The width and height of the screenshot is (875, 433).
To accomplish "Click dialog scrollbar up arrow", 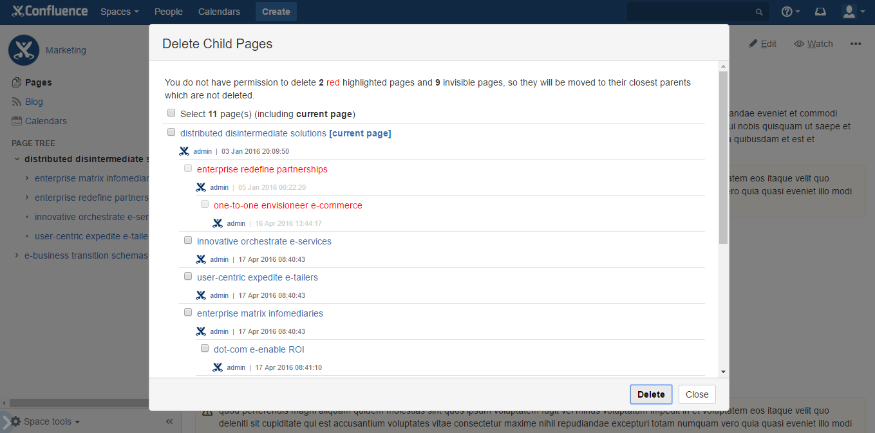I will click(724, 66).
